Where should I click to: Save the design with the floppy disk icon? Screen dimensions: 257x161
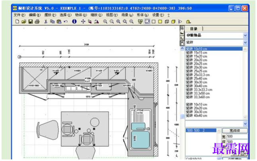click(31, 21)
